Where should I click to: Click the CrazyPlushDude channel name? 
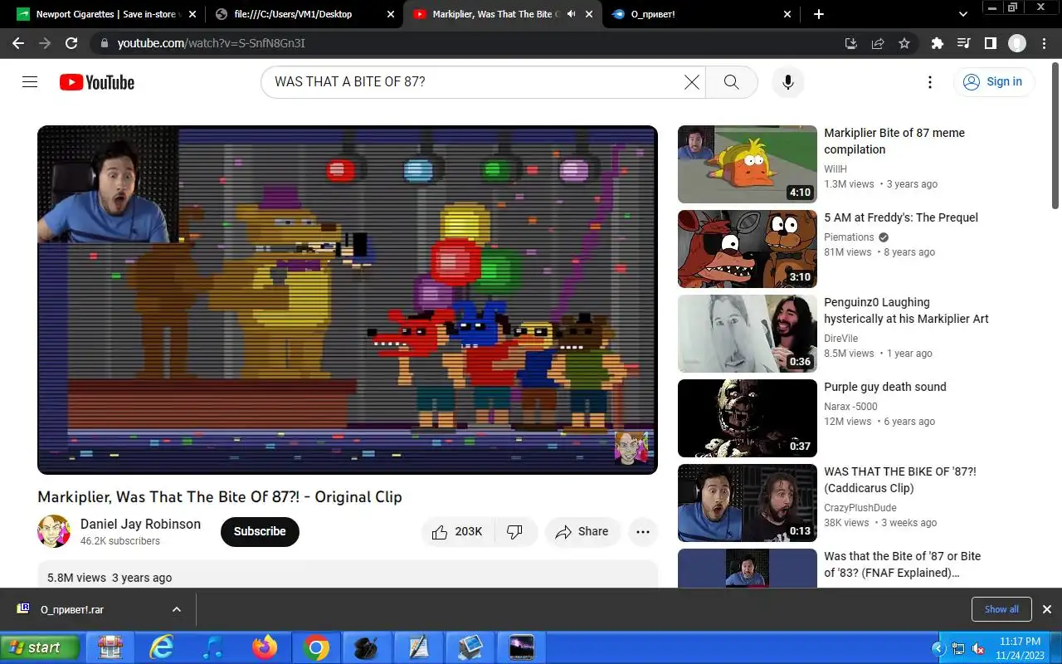click(x=860, y=508)
